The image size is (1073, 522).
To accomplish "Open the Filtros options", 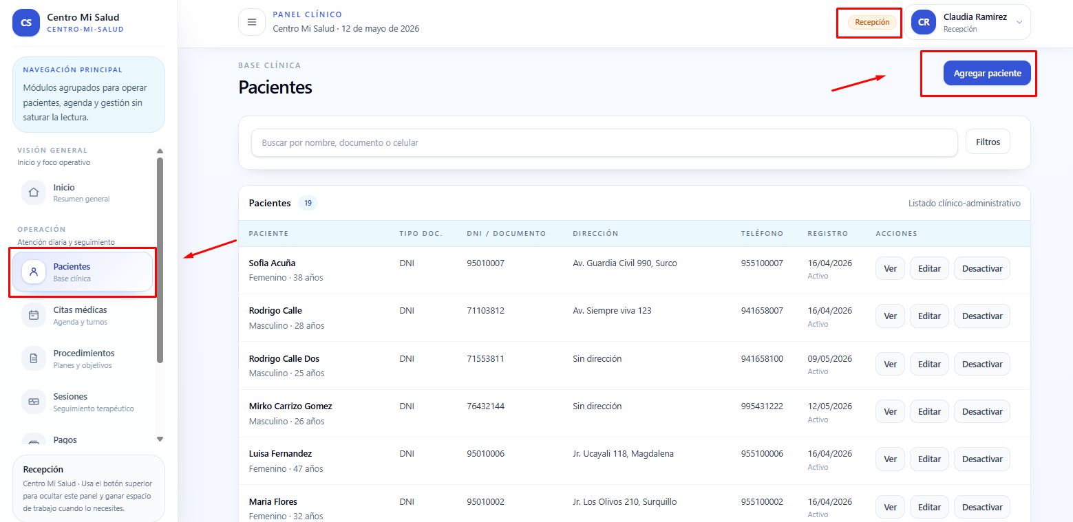I will pyautogui.click(x=988, y=142).
